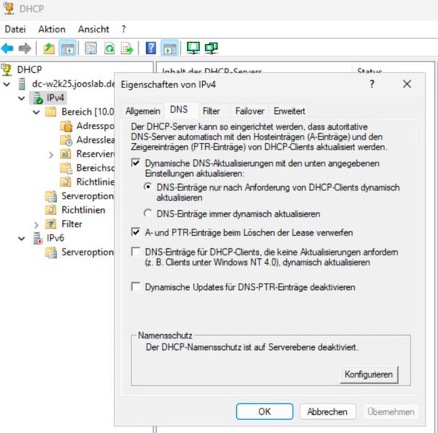The width and height of the screenshot is (438, 433).
Task: Open Serveroptionen under IPv6
Action: click(x=87, y=252)
